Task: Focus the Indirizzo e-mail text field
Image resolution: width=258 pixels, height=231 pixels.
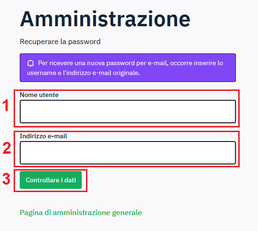Action: click(128, 153)
